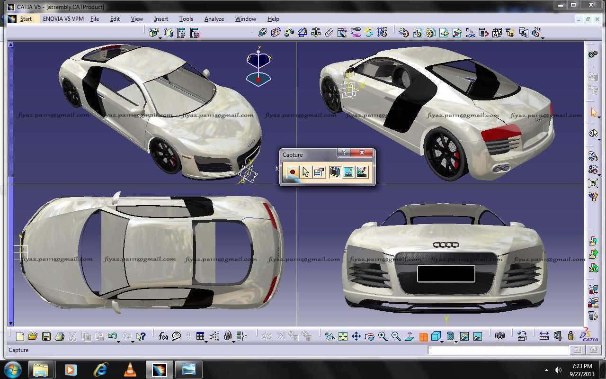Click the Measure Between ruler icon
606x379 pixels.
[x=544, y=336]
